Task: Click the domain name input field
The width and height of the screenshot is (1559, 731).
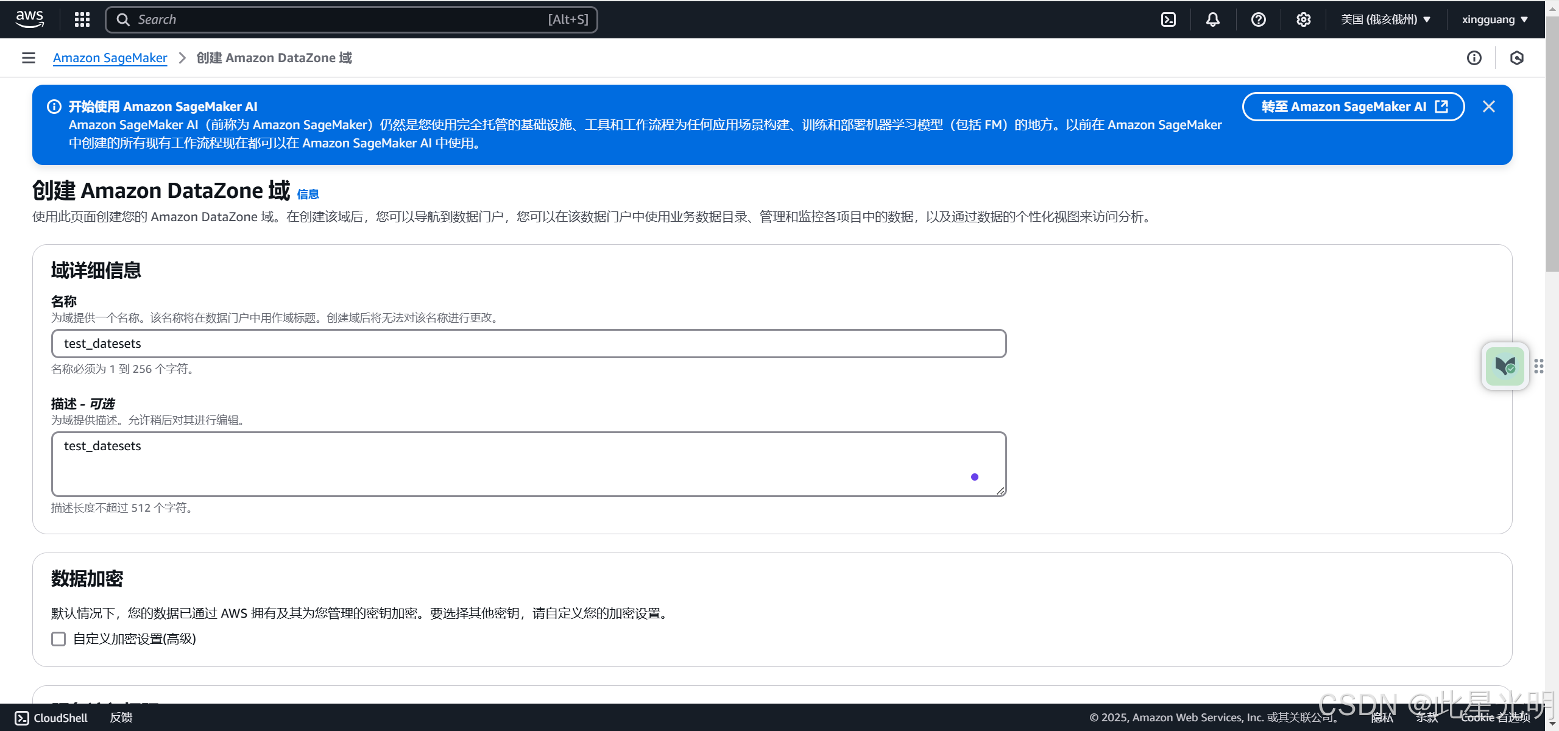Action: click(528, 344)
